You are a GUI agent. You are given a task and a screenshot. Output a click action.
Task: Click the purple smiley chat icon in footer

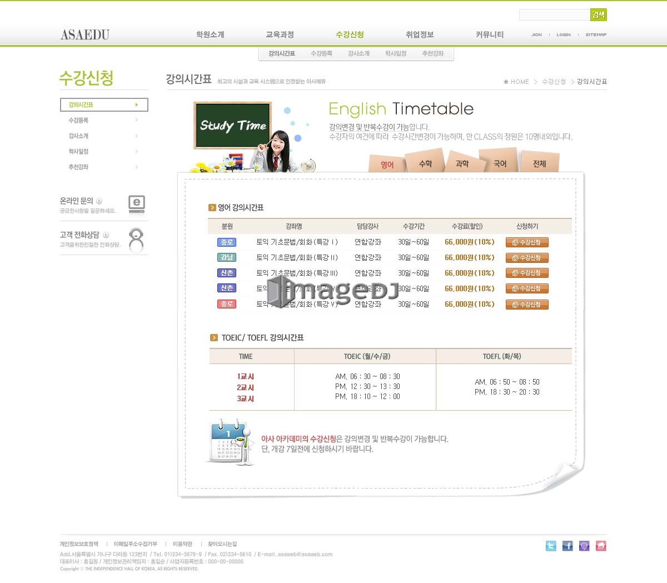pos(584,546)
